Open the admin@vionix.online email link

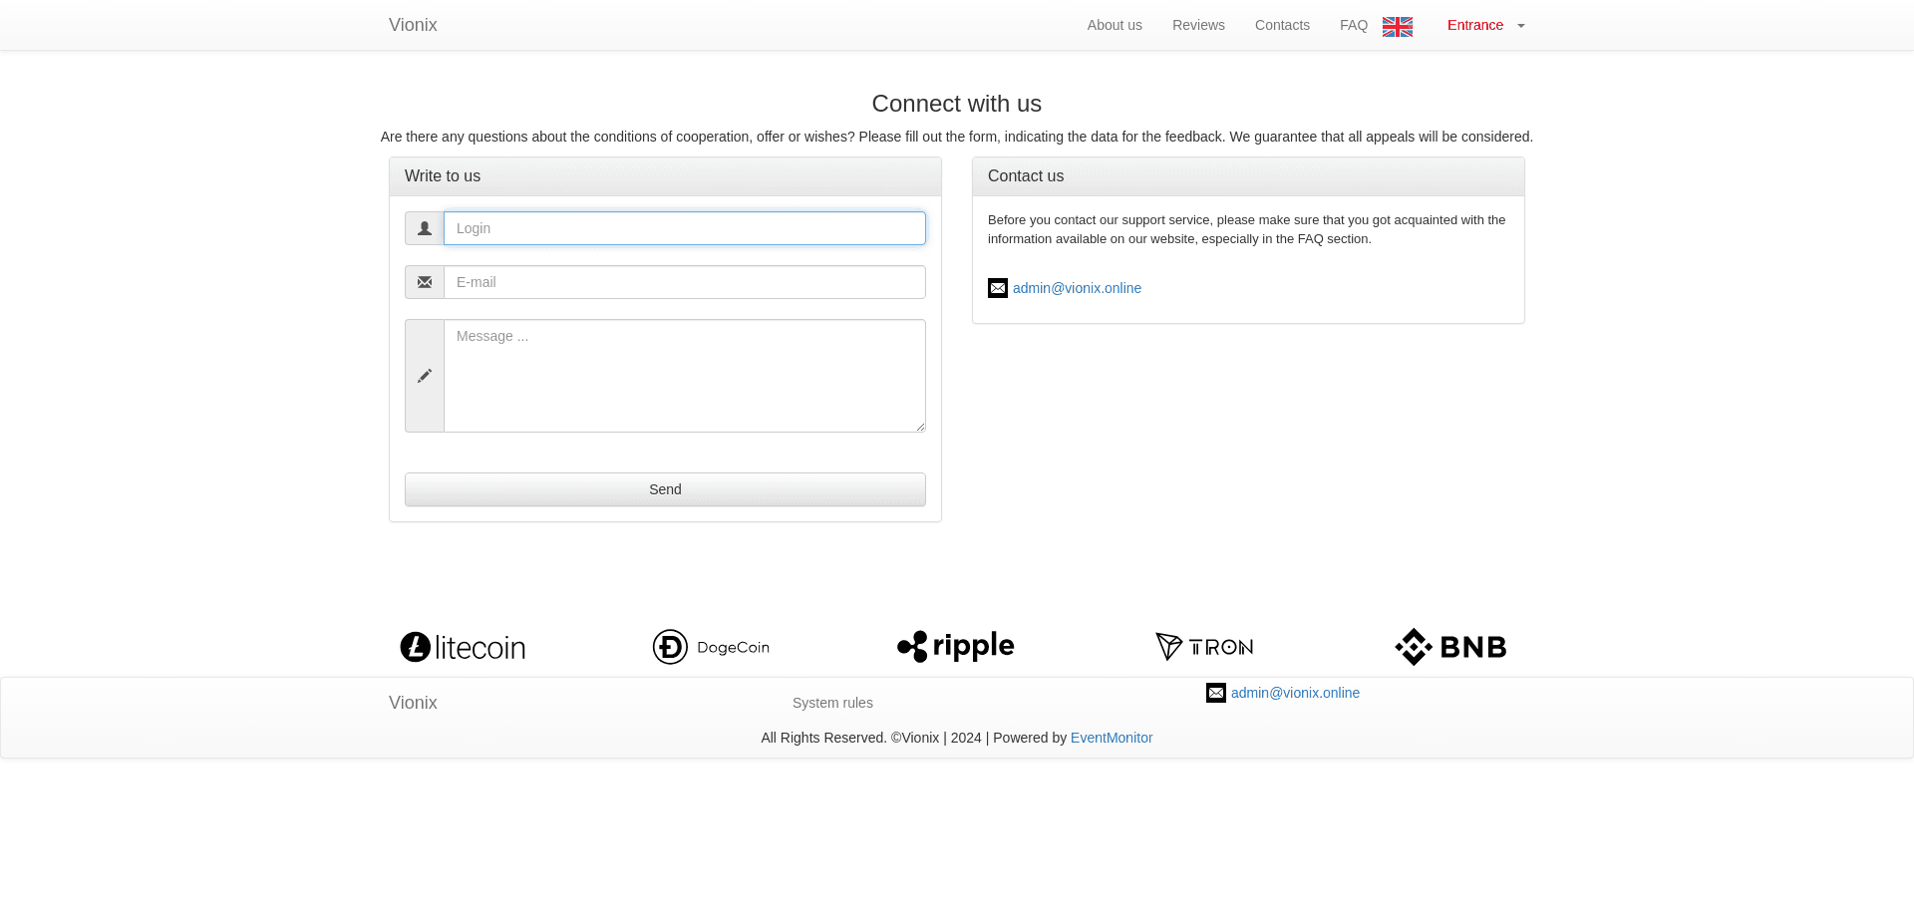(x=1078, y=288)
